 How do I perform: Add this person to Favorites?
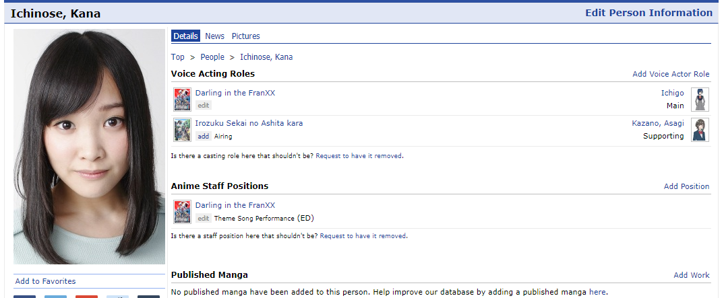[45, 281]
